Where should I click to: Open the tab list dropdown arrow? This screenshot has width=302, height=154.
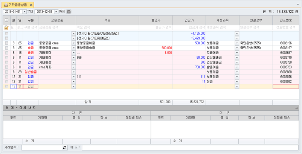coord(298,4)
